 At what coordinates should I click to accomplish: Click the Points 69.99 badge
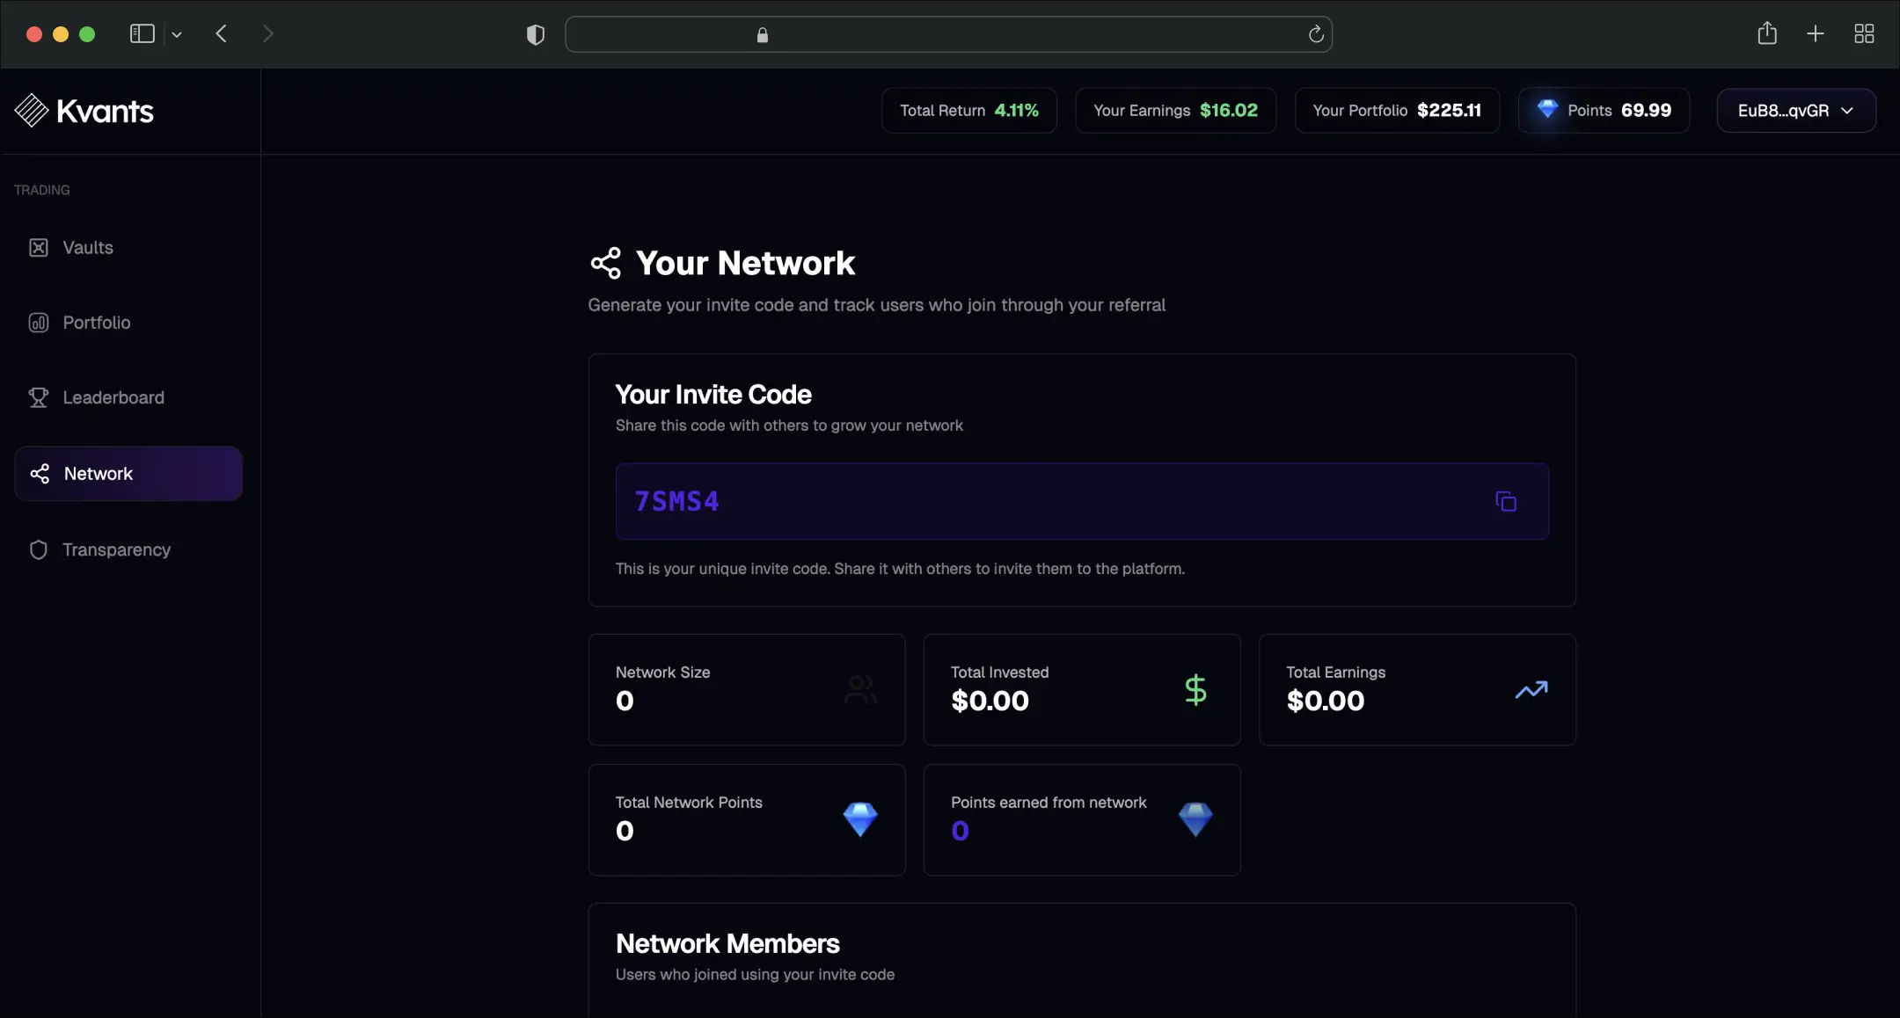1604,111
